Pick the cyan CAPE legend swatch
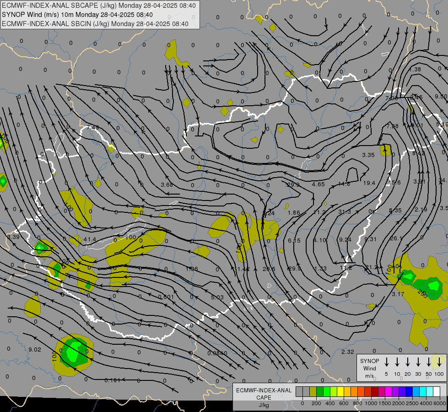Screen dimensions: 448x412 (x=422, y=391)
